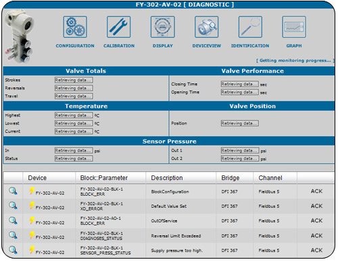The image size is (338, 262).
Task: Acknowledge the OutOfService alarm
Action: 316,221
